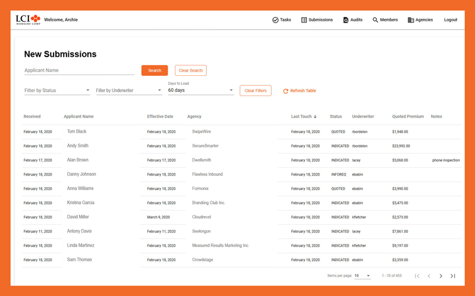This screenshot has height=296, width=475.
Task: Focus the Applicant Name input field
Action: pyautogui.click(x=79, y=71)
